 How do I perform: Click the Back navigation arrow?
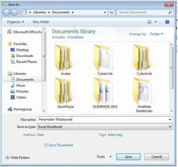6,13
